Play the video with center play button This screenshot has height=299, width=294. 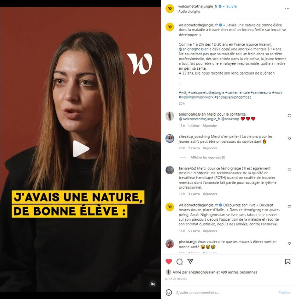pyautogui.click(x=81, y=149)
